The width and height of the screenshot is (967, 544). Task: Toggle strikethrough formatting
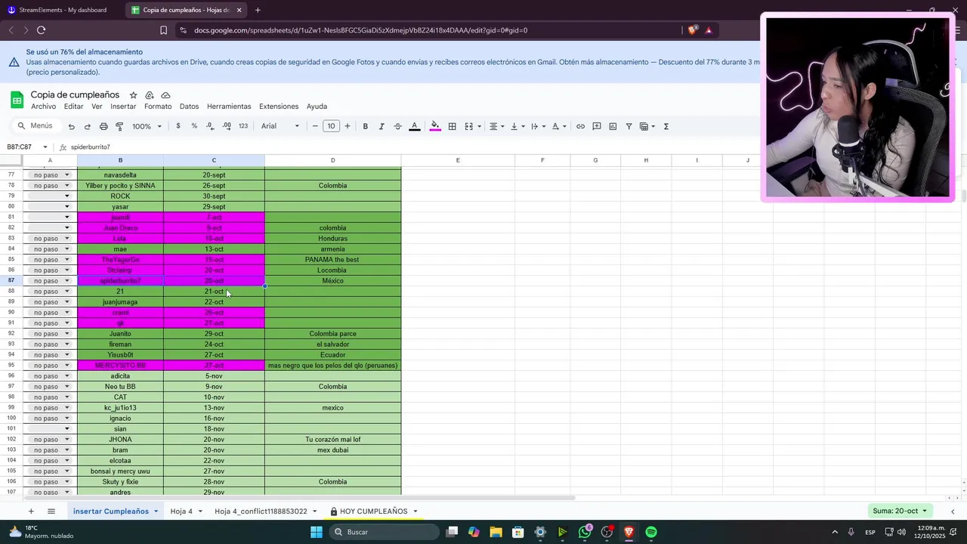tap(397, 126)
